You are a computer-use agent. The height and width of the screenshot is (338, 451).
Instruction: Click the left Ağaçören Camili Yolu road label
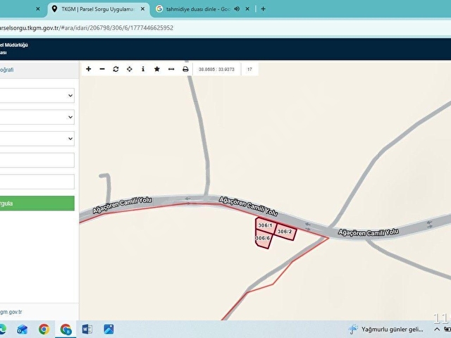point(122,205)
